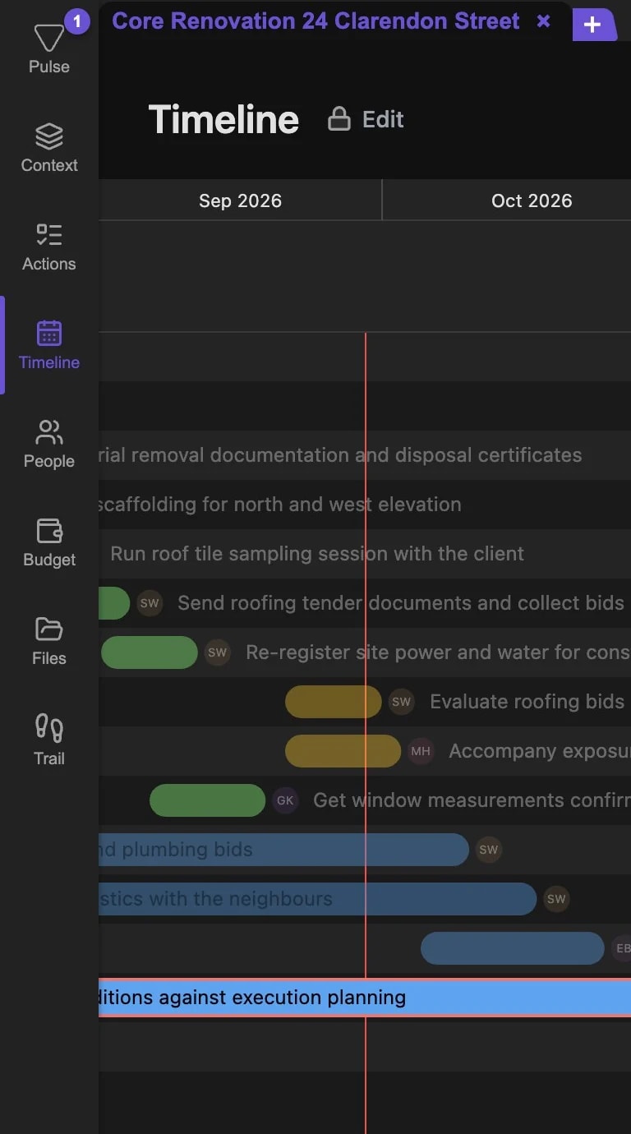631x1134 pixels.
Task: Add a new tab with plus button
Action: coord(592,25)
